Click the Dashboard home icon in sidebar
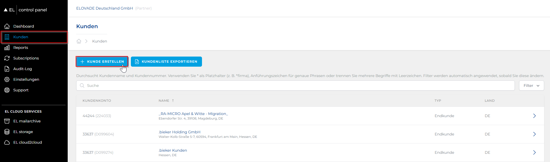Image resolution: width=550 pixels, height=162 pixels. (x=7, y=26)
